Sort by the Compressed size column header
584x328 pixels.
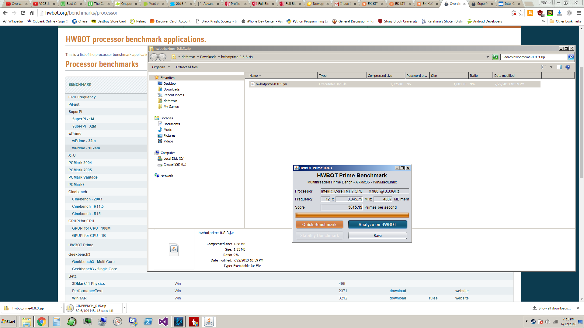pos(386,76)
